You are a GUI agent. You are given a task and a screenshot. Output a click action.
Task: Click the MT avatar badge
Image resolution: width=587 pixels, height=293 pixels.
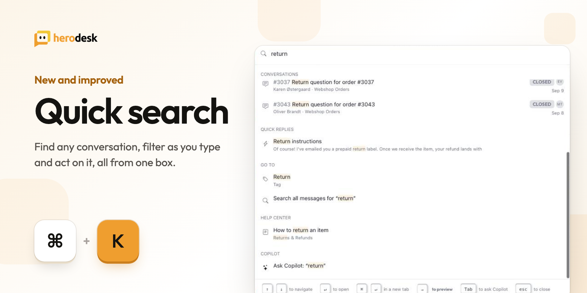tap(560, 104)
